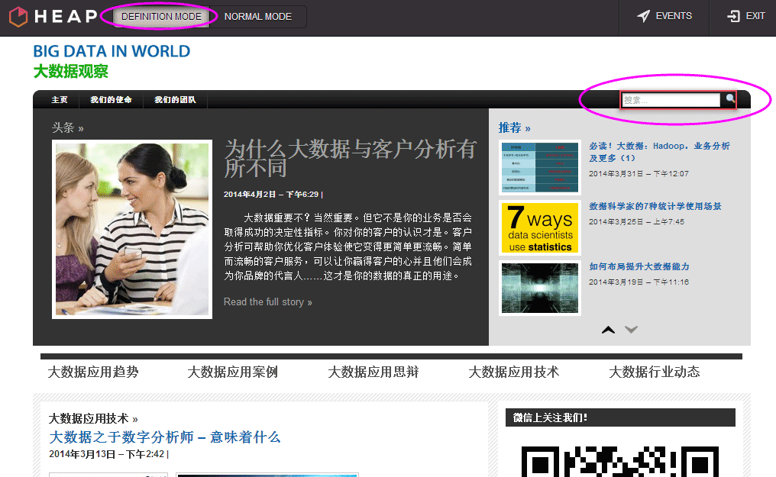Click the Read the full story link
776x477 pixels.
coord(267,302)
